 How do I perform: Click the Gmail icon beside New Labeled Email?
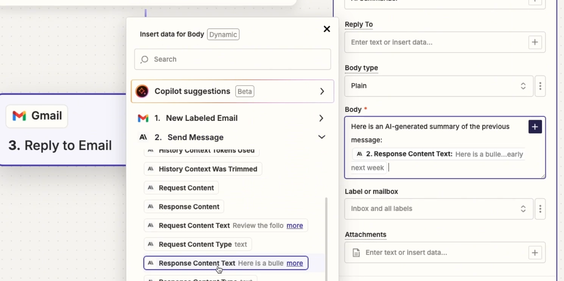click(143, 118)
